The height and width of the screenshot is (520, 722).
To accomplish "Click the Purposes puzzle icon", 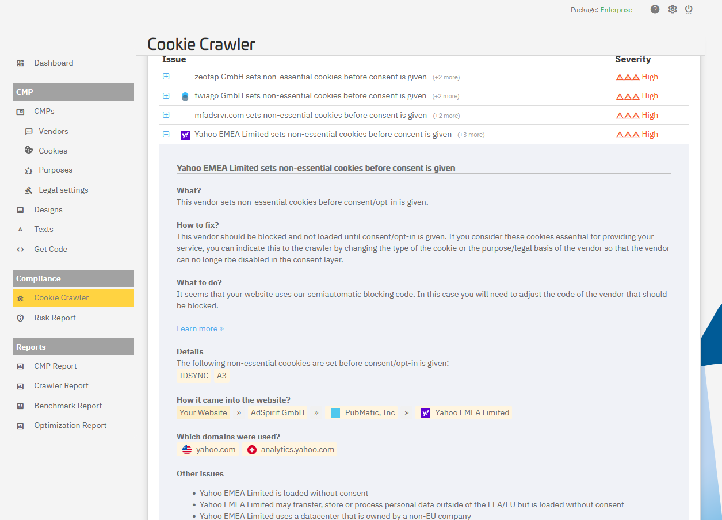I will pyautogui.click(x=29, y=170).
